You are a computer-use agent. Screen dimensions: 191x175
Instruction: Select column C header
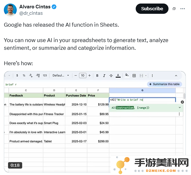pos(26,90)
